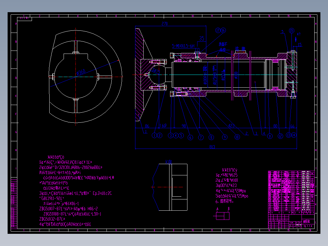Select the ø360 diameter dimension
Viewport: 328px width, 246px height.
(81, 72)
